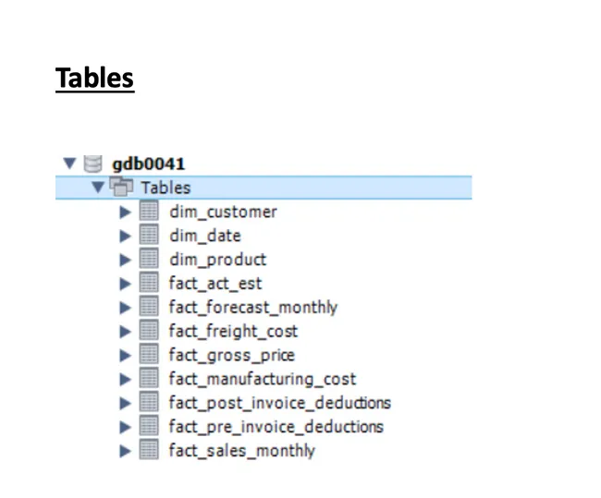Click the gdb0041 database icon
The image size is (601, 498).
click(92, 164)
